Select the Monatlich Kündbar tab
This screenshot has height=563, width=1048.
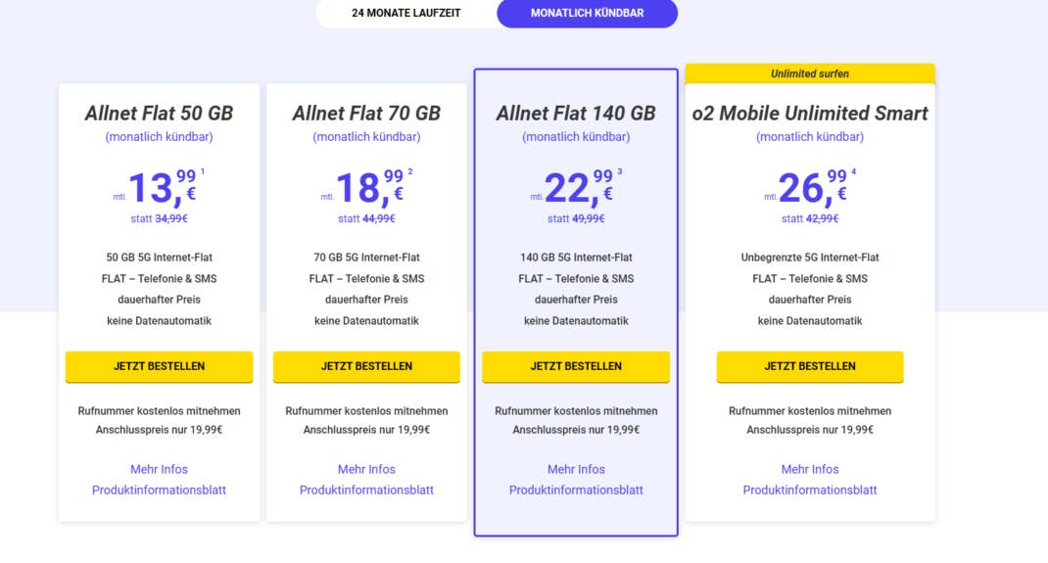pos(587,13)
